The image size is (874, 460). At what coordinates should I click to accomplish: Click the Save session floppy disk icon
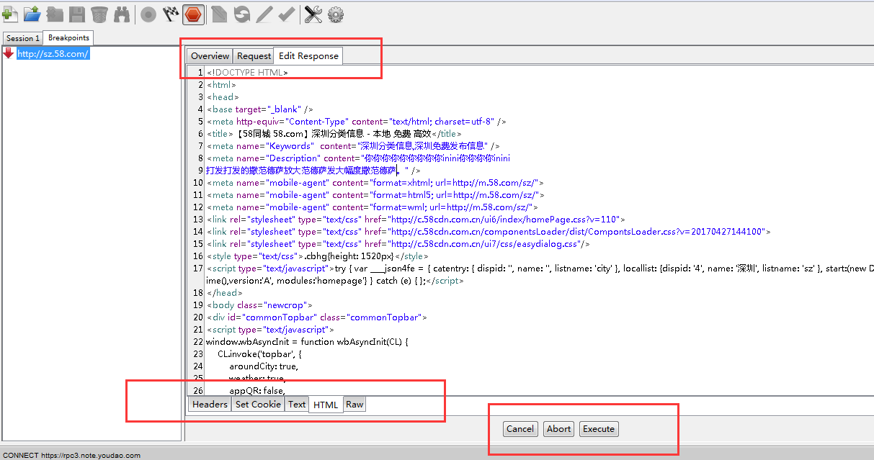click(77, 13)
